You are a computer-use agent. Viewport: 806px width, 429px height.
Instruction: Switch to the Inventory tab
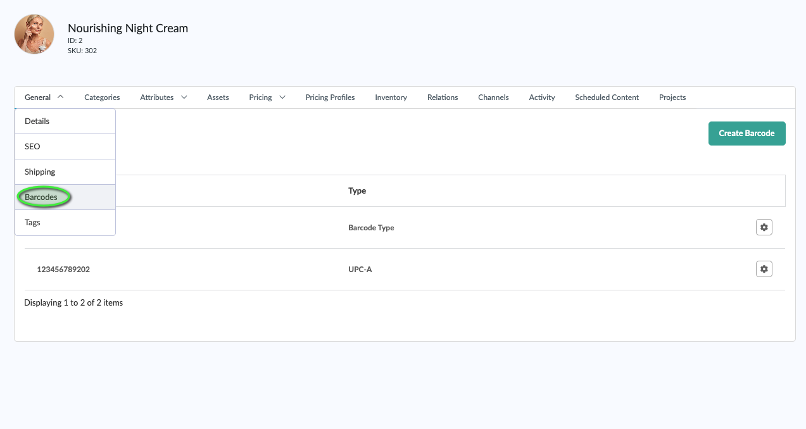(x=391, y=97)
